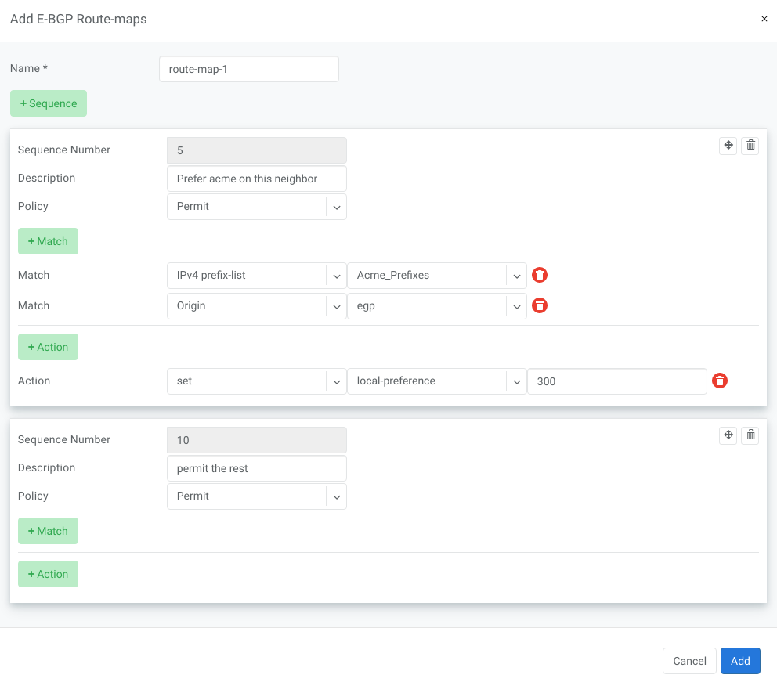Open Policy dropdown in sequence 5
Viewport: 777px width, 693px height.
pyautogui.click(x=256, y=207)
